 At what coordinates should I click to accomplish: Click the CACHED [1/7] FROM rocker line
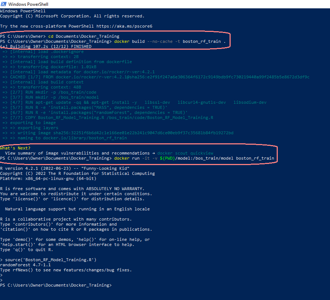(156, 77)
